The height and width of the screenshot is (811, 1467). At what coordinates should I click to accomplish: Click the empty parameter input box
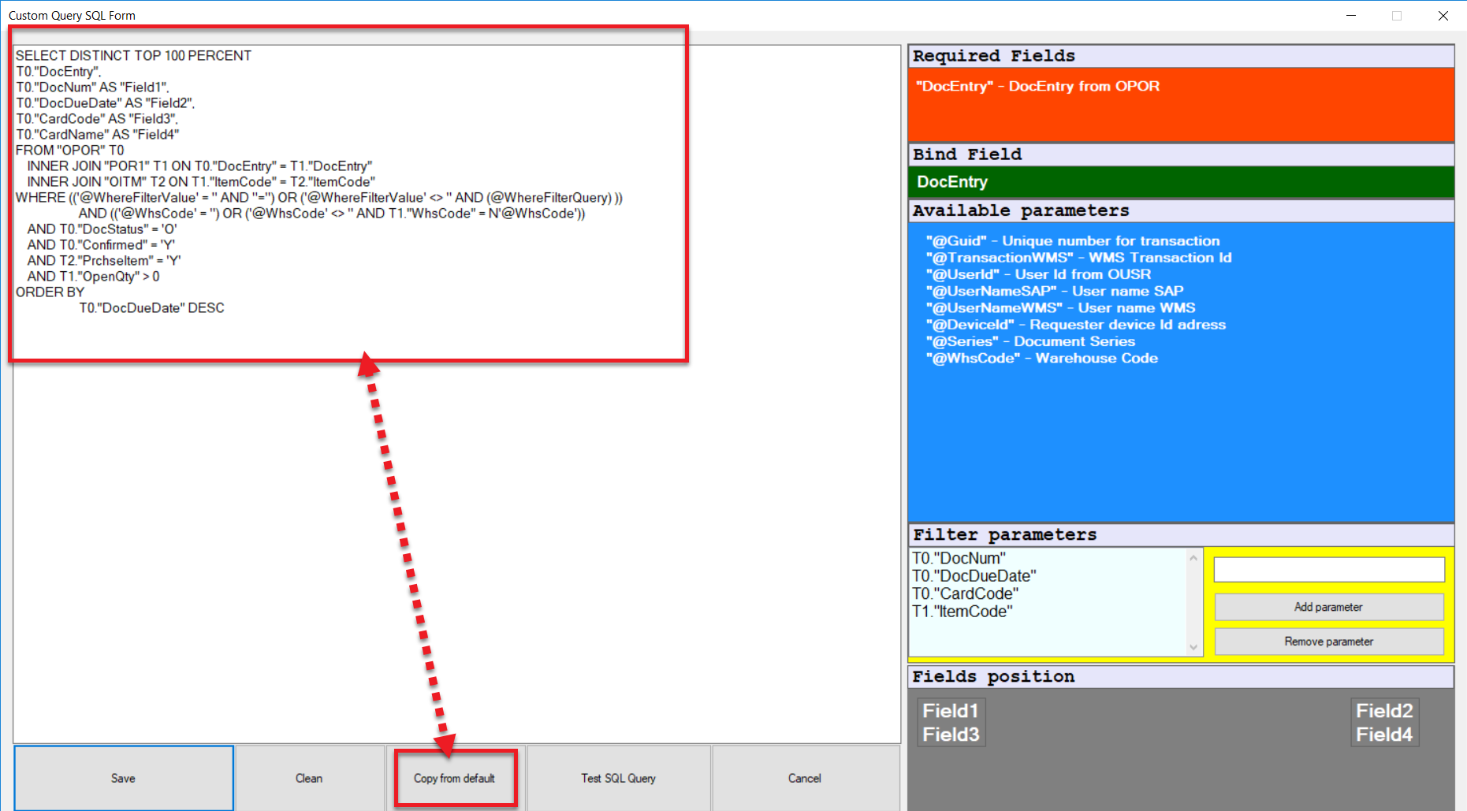pos(1329,569)
